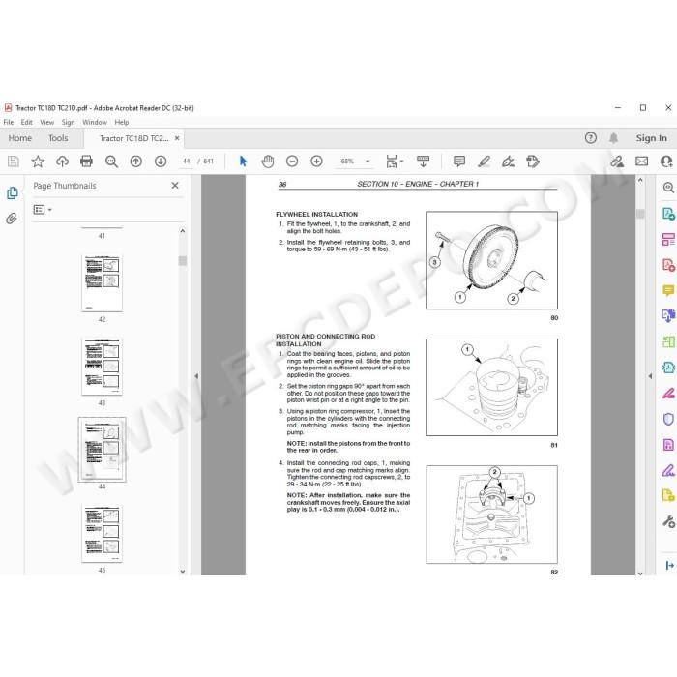Activate the hand pan tool
Image resolution: width=677 pixels, height=677 pixels.
pos(268,162)
